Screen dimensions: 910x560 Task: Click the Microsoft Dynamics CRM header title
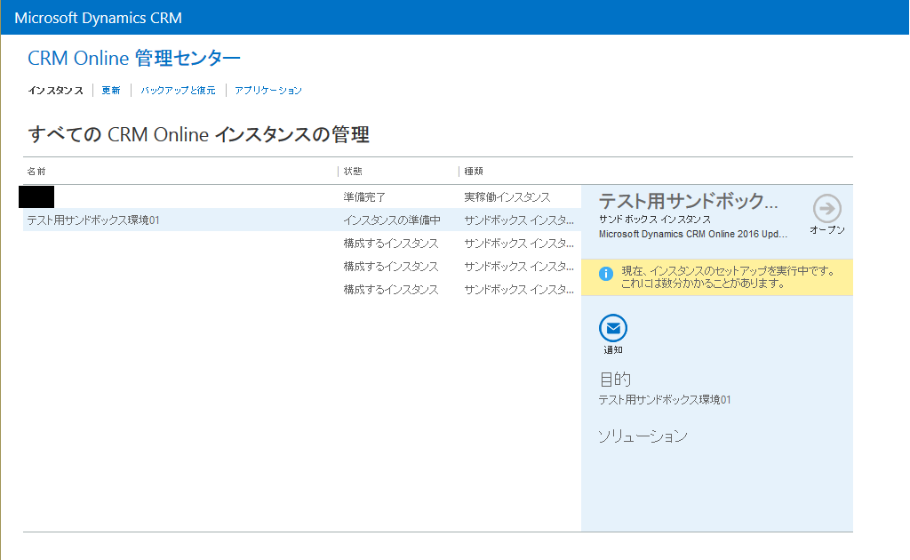[x=98, y=18]
